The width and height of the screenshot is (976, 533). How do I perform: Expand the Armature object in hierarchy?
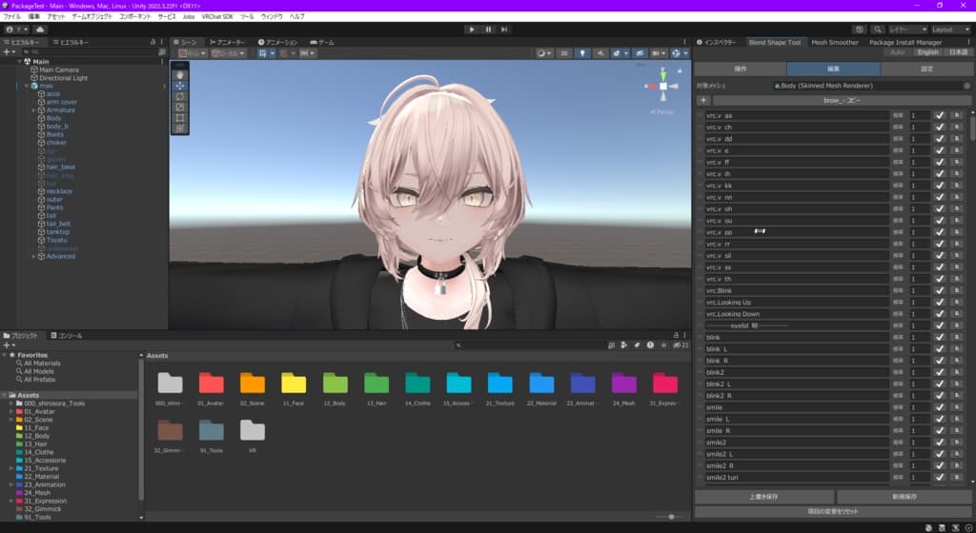33,110
